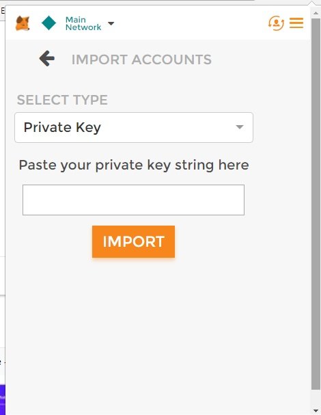Click the SELECT TYPE label
The image size is (321, 415).
click(x=62, y=100)
